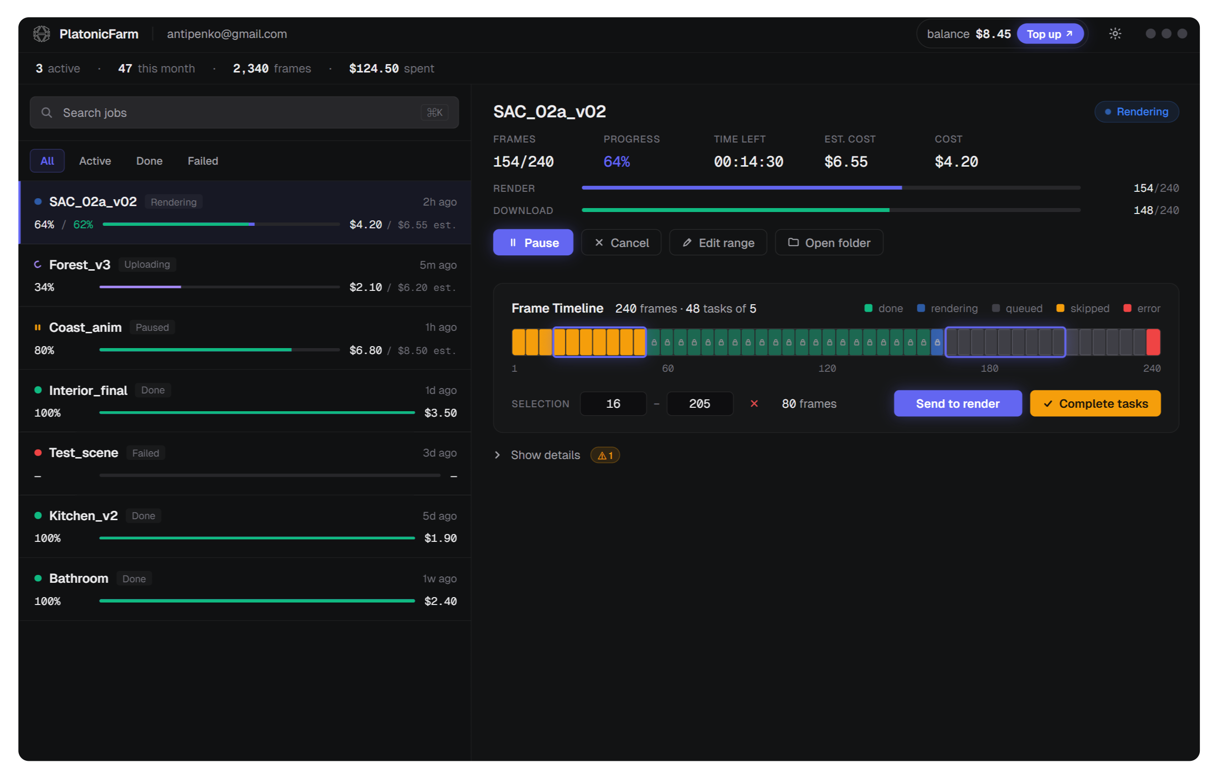Click the Interior_final job name

[88, 390]
